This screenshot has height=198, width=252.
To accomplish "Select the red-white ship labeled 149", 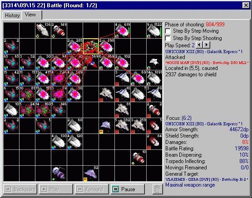I will tap(59, 30).
